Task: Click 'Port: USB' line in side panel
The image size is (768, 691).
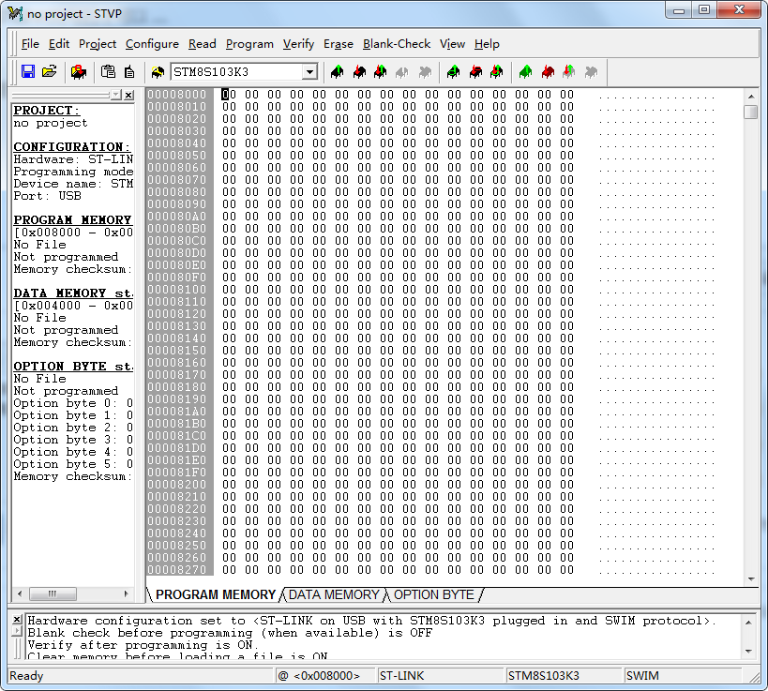Action: (47, 196)
